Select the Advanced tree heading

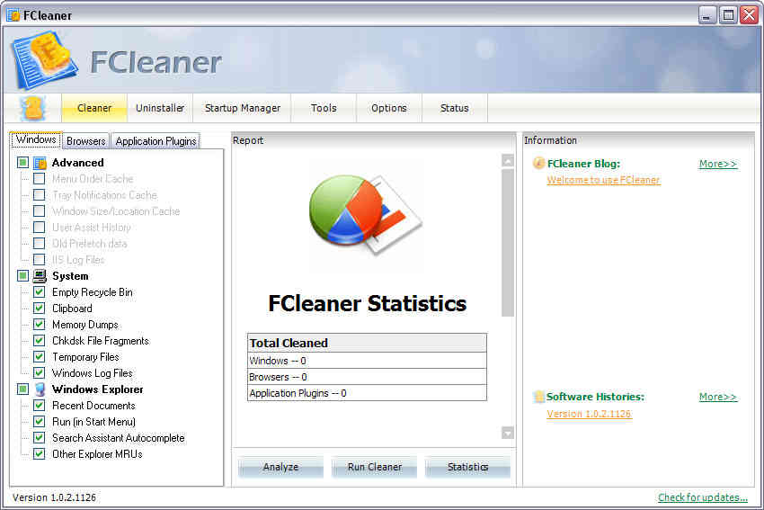click(x=77, y=163)
